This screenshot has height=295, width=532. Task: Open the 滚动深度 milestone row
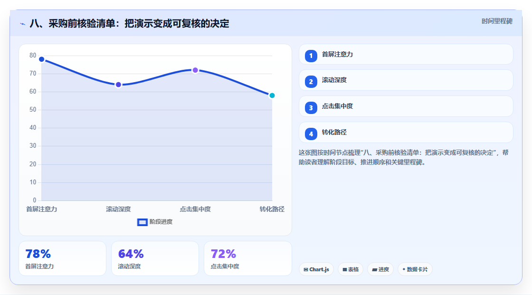tap(406, 80)
